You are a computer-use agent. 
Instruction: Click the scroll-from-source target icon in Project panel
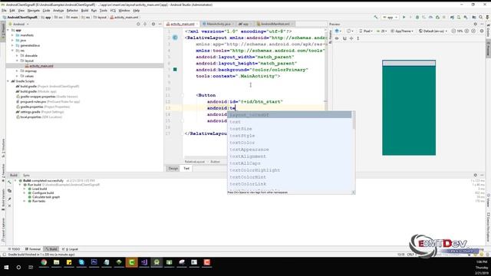tap(138, 24)
